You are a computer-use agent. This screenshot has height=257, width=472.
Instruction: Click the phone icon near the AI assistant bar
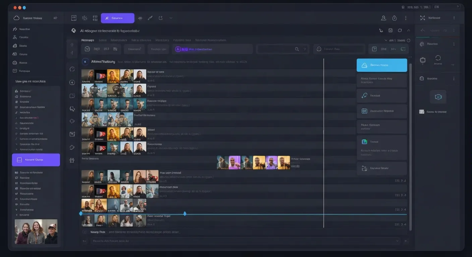point(381,30)
